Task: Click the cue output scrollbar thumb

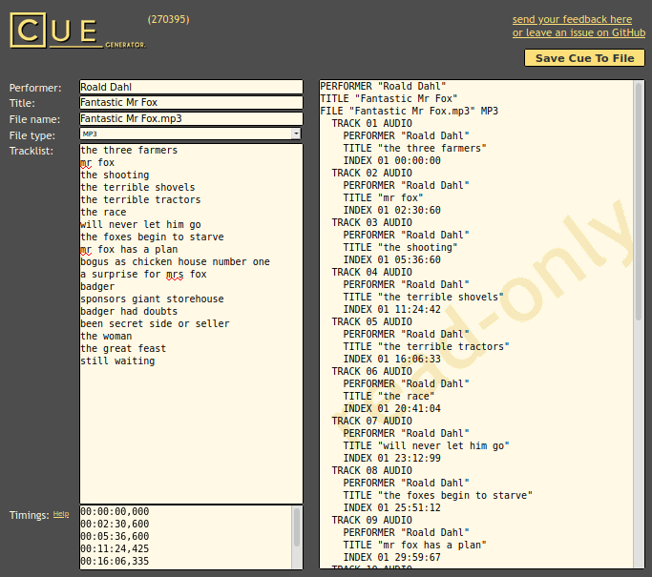Action: pyautogui.click(x=639, y=201)
